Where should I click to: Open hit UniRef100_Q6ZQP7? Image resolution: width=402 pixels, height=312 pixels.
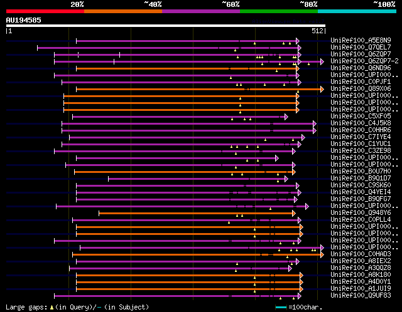pos(361,55)
